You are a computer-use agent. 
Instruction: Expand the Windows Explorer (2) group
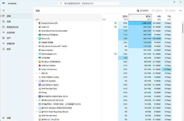[x=37, y=62]
